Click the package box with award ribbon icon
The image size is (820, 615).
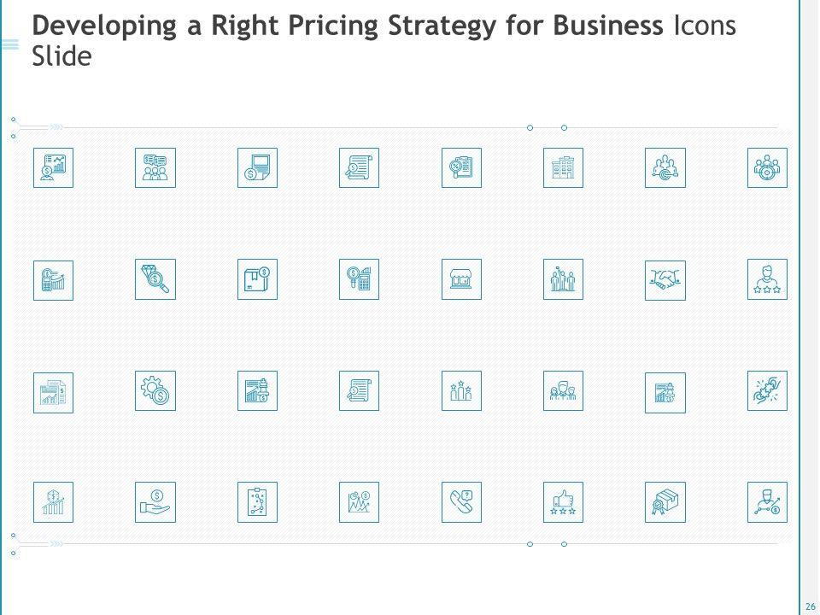coord(665,502)
